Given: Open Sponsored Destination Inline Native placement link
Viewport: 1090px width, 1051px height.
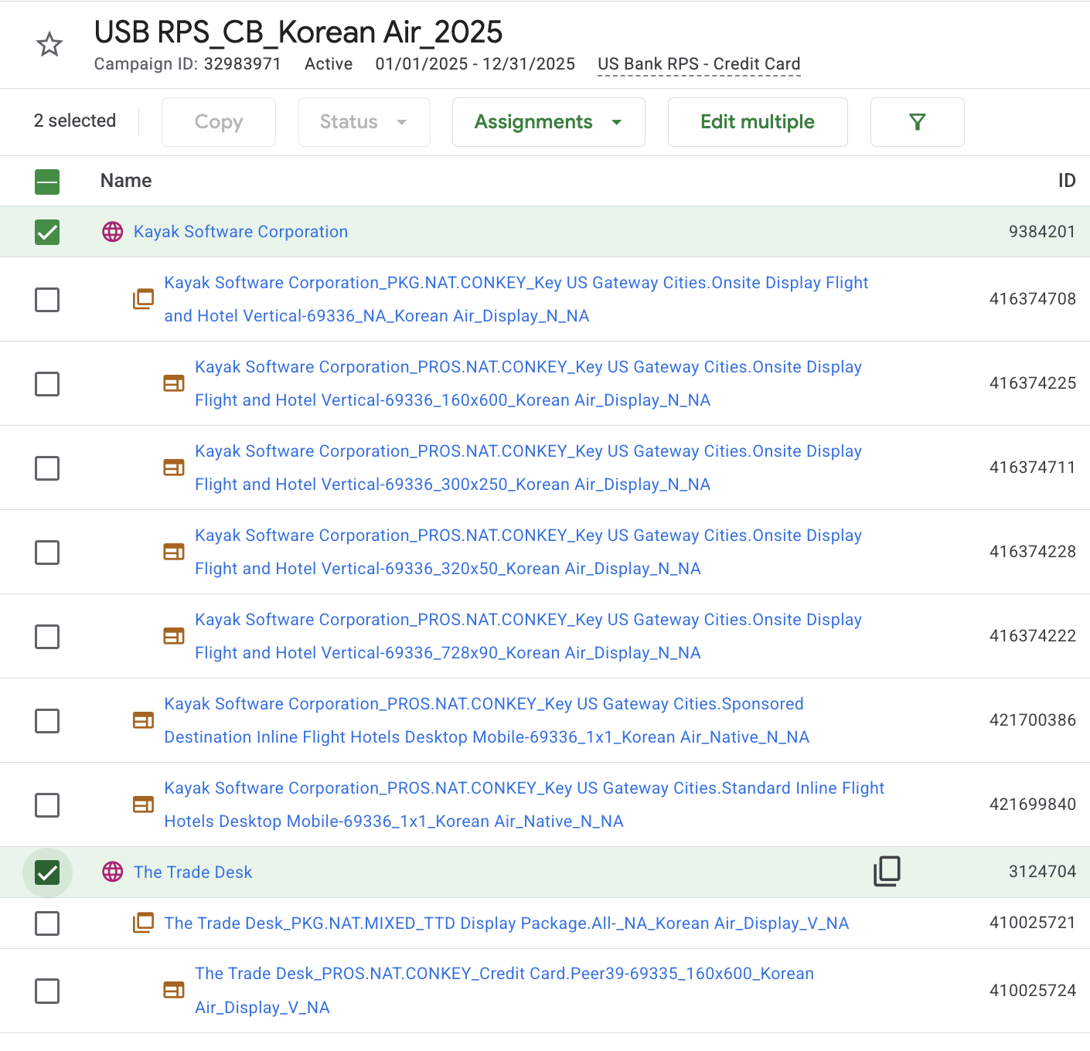Looking at the screenshot, I should pos(487,720).
